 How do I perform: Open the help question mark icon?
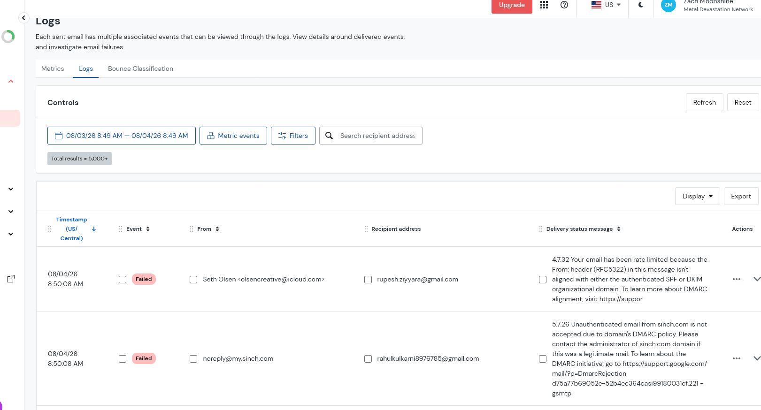click(564, 5)
